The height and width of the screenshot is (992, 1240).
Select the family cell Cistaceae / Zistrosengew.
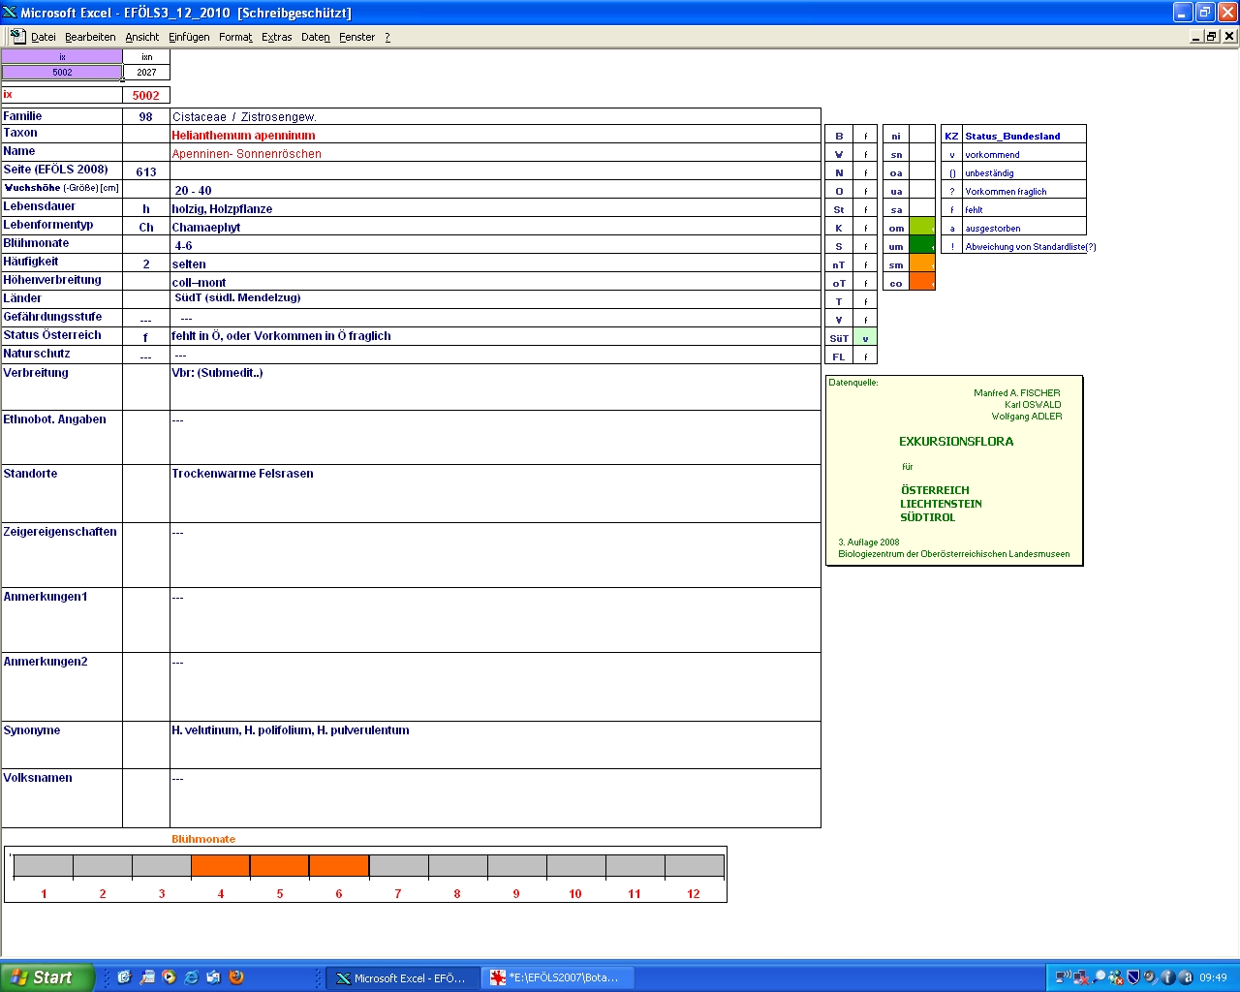(x=495, y=116)
